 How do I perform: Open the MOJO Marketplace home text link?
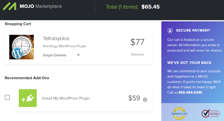click(x=41, y=6)
